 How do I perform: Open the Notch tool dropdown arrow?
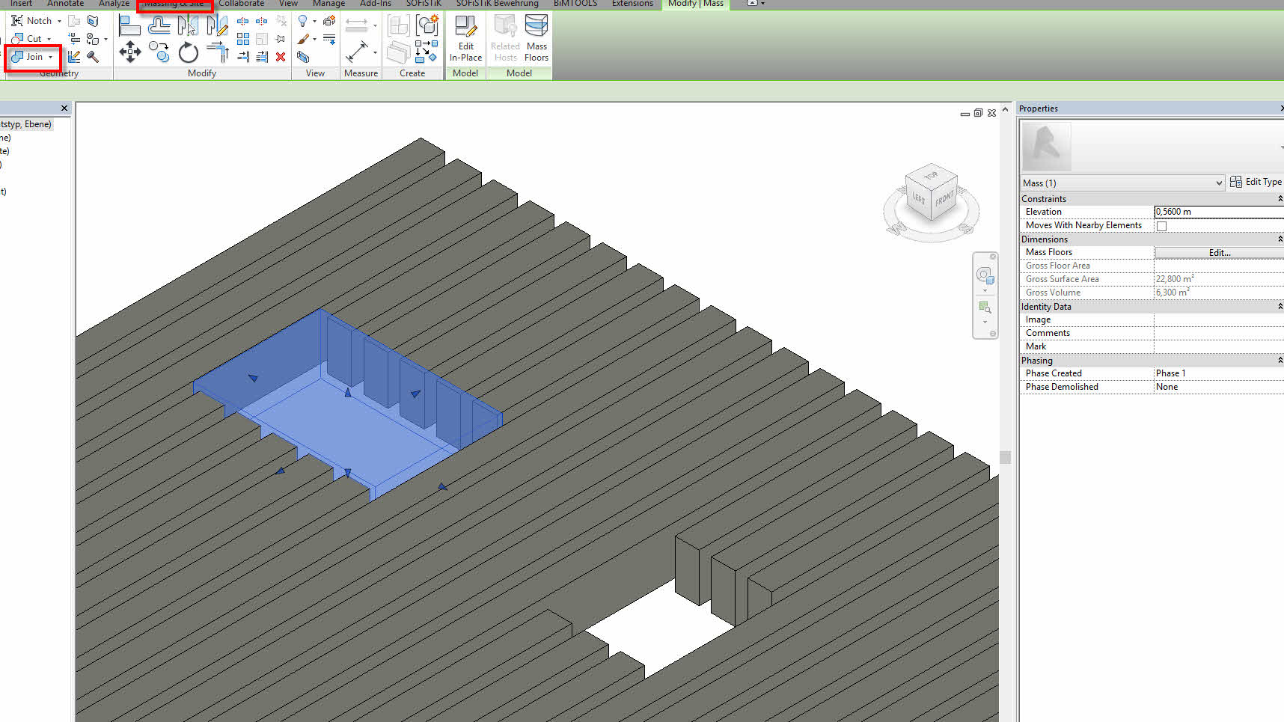pos(59,21)
